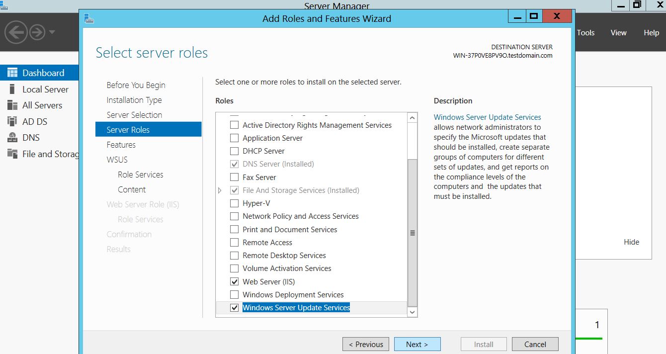The width and height of the screenshot is (666, 354).
Task: Check Remote Desktop Services
Action: coord(235,256)
